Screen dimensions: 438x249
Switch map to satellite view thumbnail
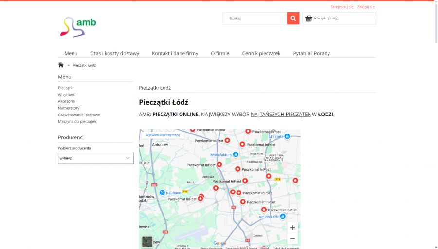coord(147,241)
